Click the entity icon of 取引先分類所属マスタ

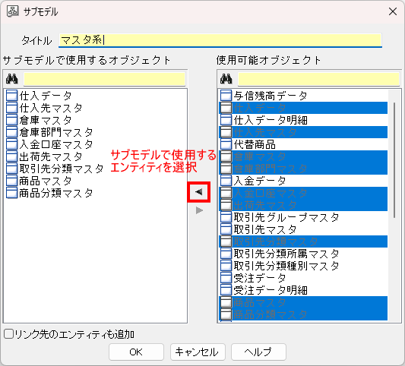pos(226,254)
